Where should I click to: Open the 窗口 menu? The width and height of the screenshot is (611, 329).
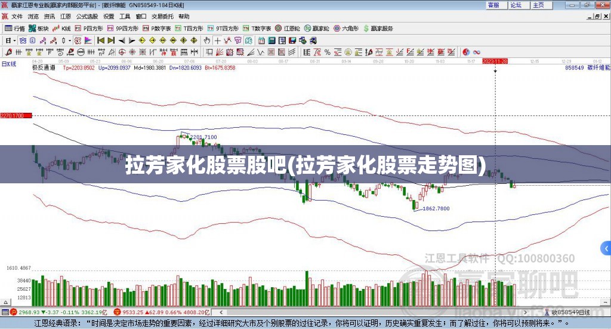[x=141, y=16]
